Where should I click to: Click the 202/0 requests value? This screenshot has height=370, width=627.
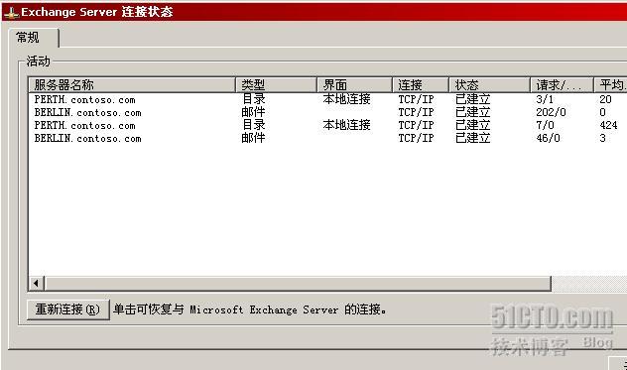pos(551,112)
